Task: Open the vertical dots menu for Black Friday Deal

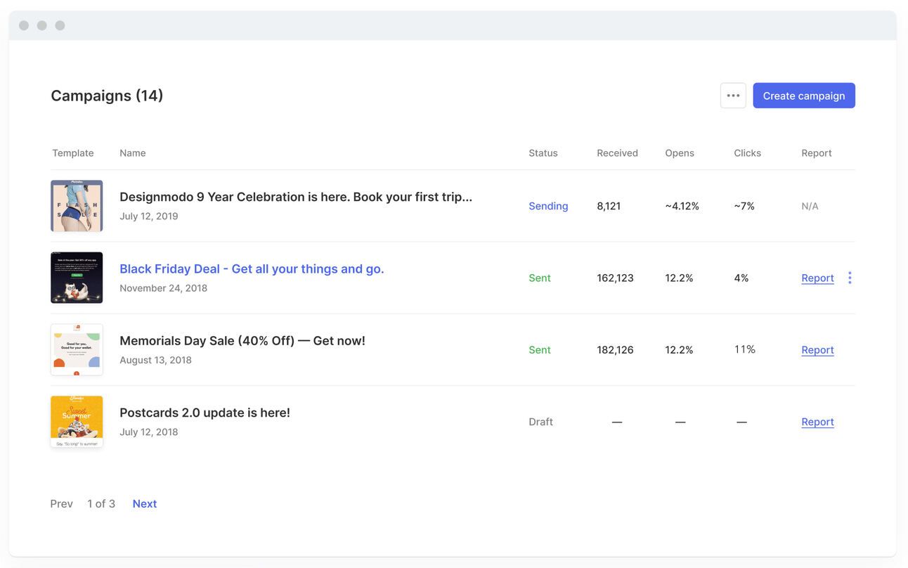Action: click(x=850, y=278)
